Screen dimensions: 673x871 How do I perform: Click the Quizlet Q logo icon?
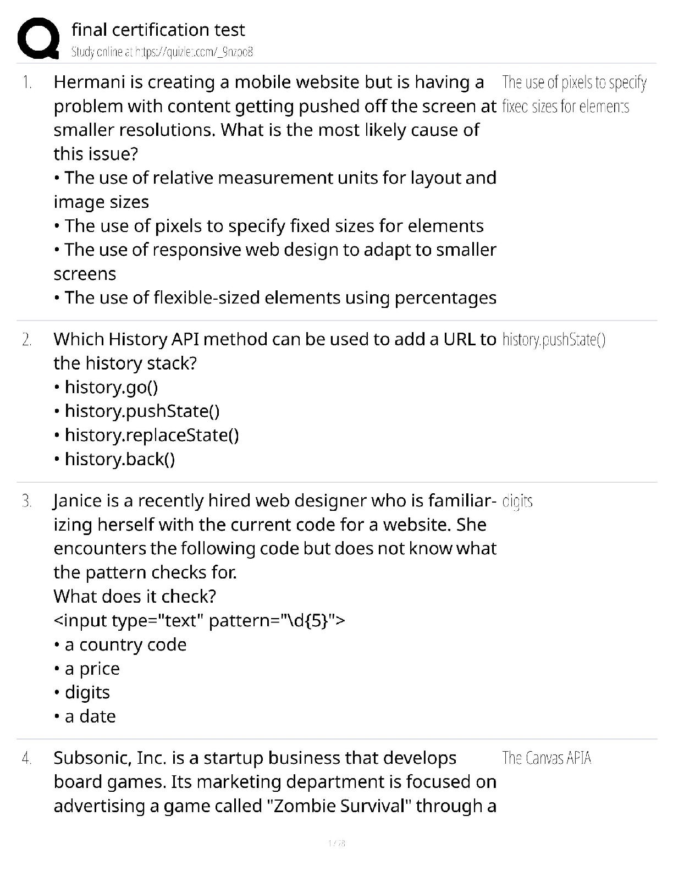pyautogui.click(x=38, y=38)
